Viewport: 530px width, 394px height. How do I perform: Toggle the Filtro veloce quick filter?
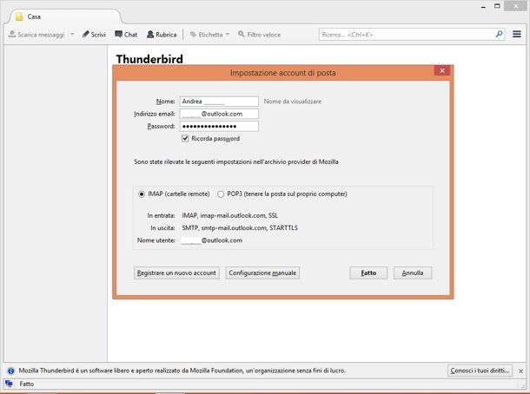(259, 35)
